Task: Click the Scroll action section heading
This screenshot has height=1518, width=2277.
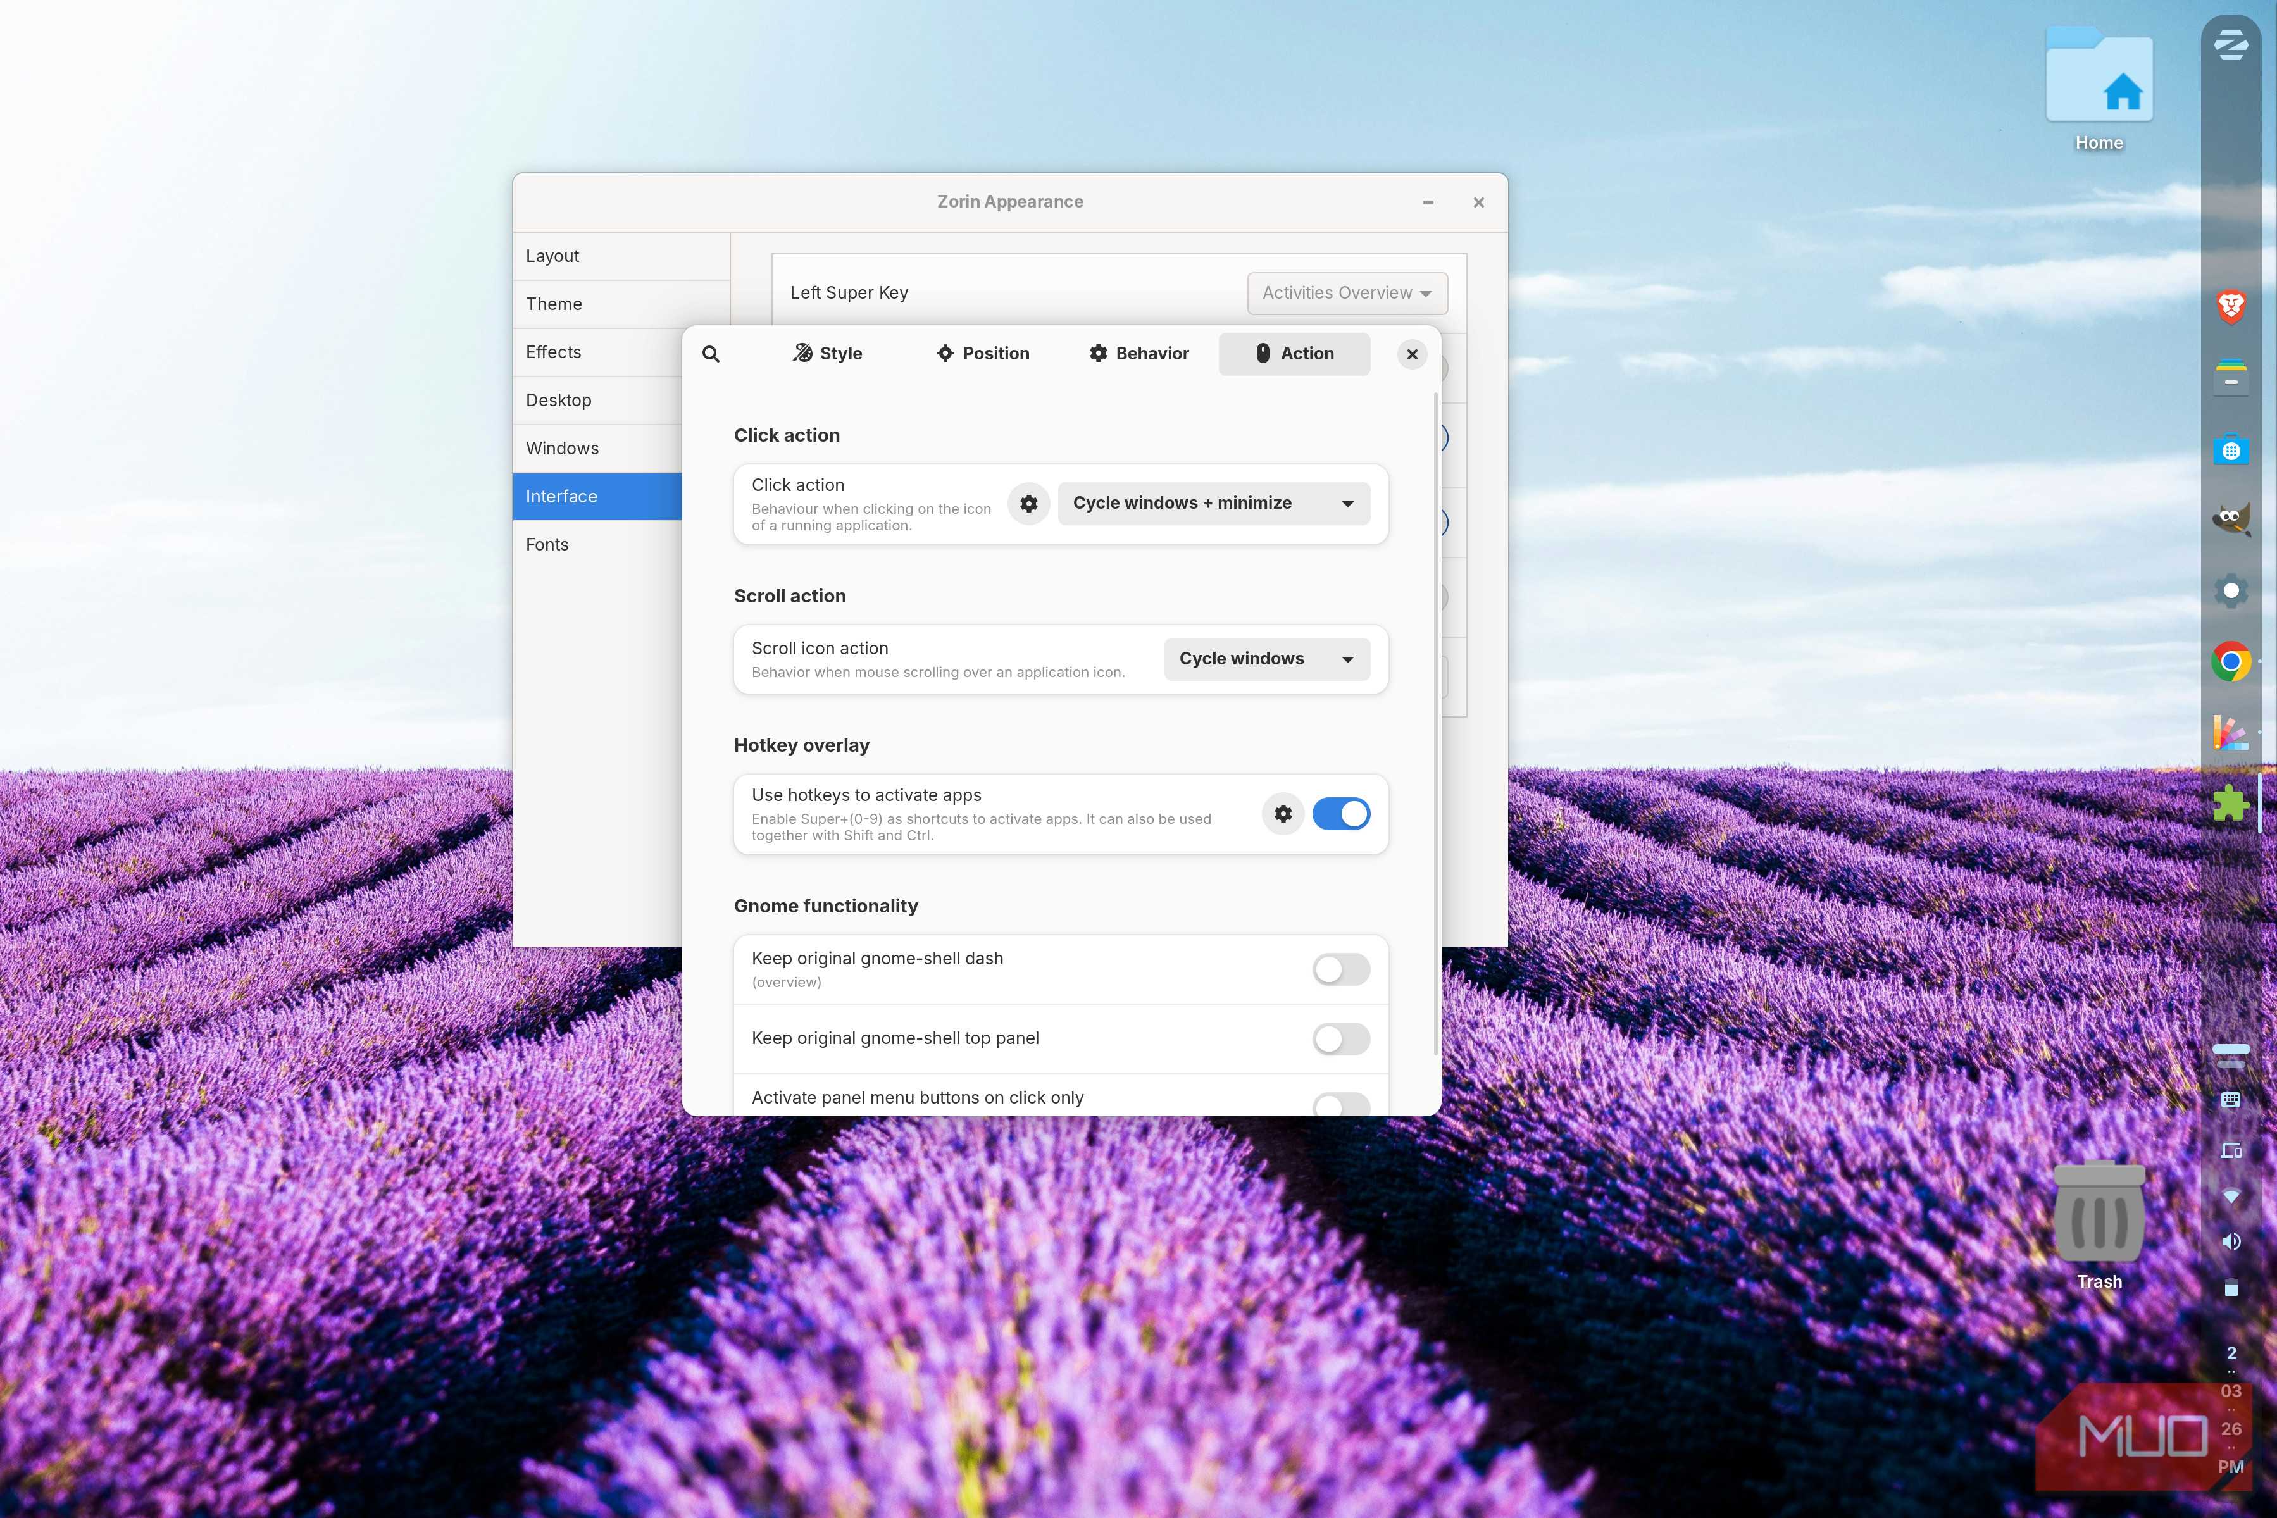Action: (x=790, y=596)
